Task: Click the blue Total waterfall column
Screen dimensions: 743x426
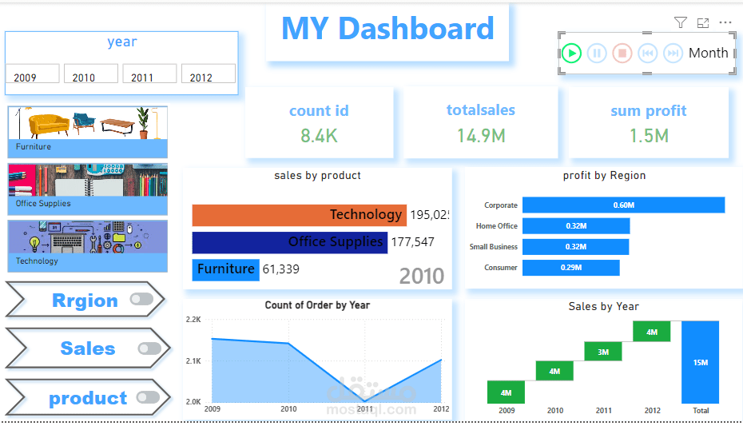Action: pyautogui.click(x=701, y=362)
